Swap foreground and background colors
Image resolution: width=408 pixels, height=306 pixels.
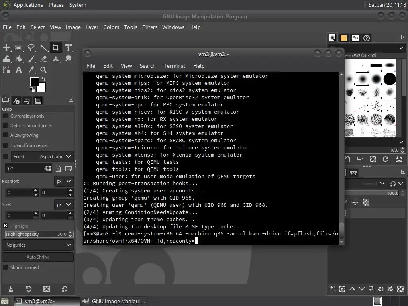click(44, 79)
